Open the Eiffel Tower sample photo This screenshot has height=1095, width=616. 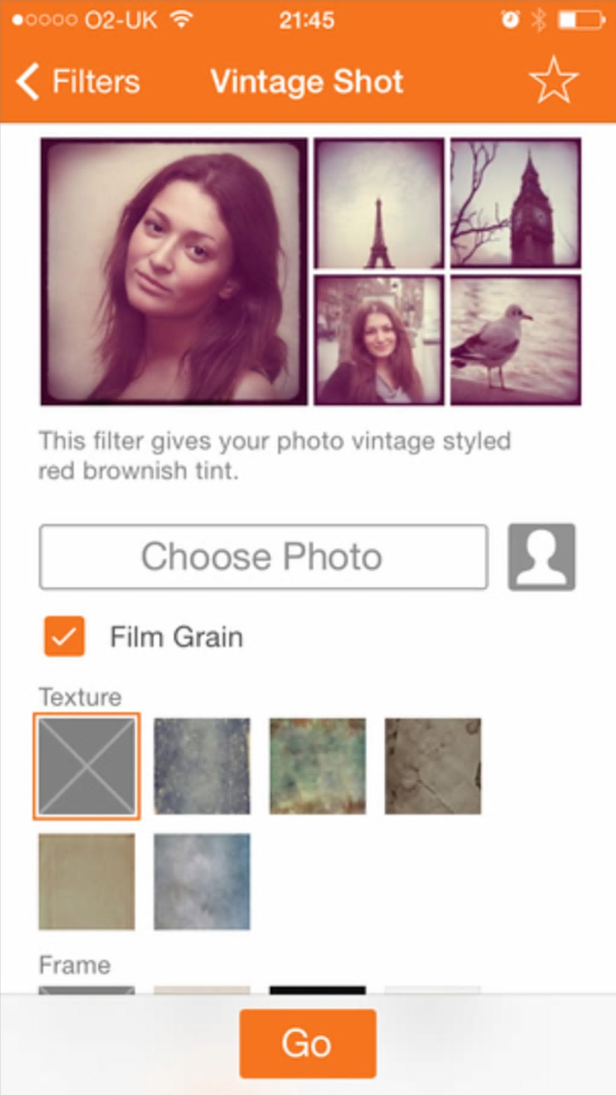379,203
